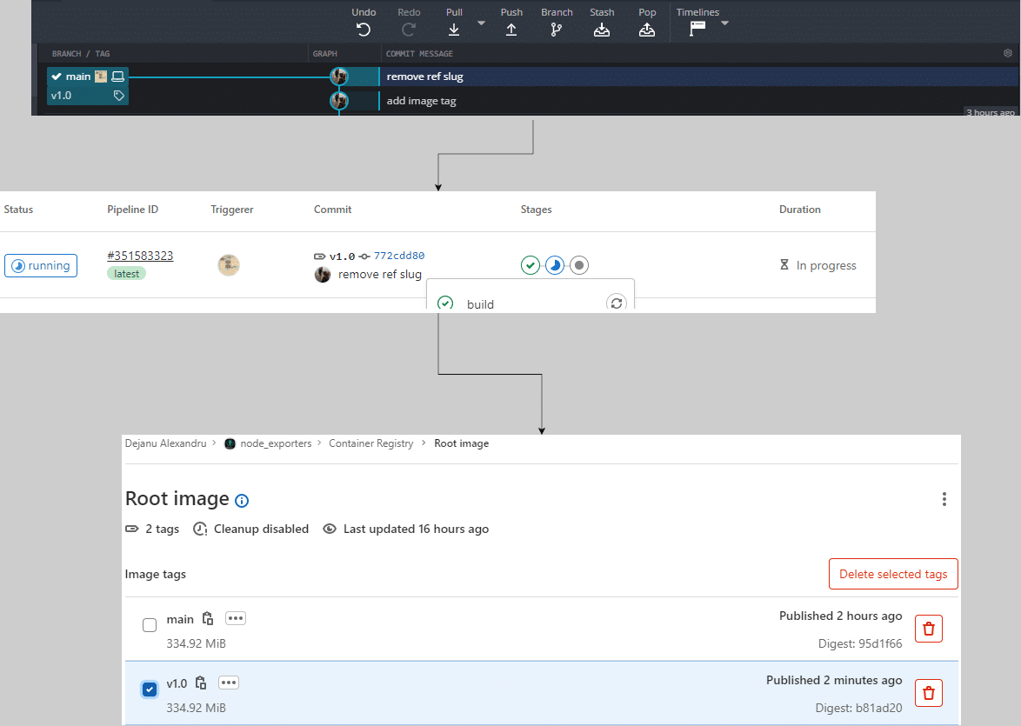Click the Pull download icon
Viewport: 1021px width, 726px height.
click(x=454, y=30)
